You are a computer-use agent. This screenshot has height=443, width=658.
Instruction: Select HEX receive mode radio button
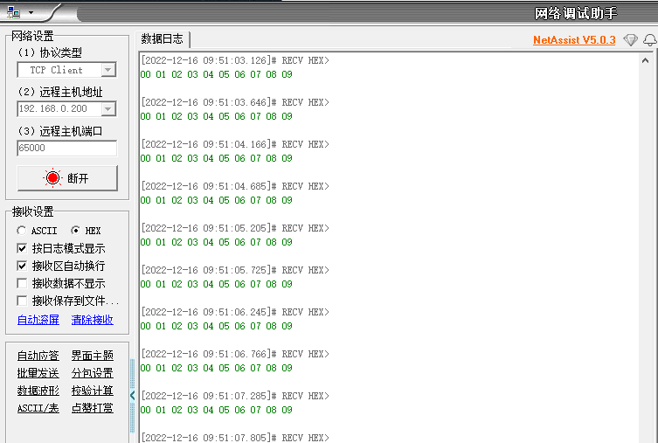pyautogui.click(x=75, y=230)
